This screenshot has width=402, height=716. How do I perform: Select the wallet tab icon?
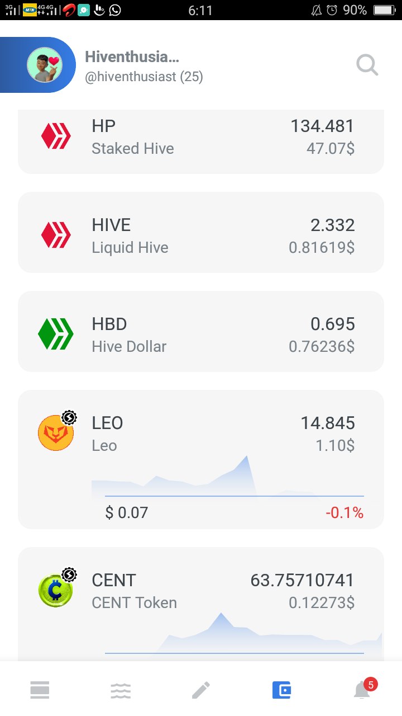tap(281, 690)
